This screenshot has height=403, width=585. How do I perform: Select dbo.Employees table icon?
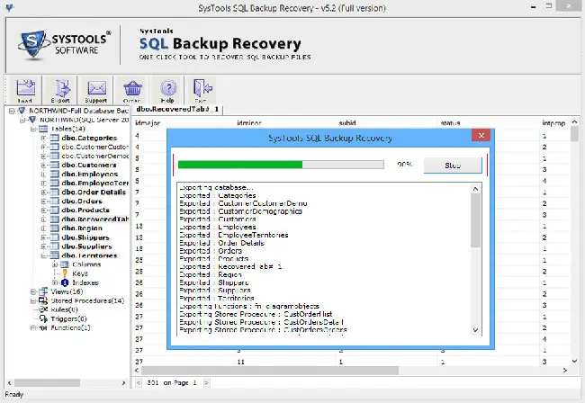point(55,175)
